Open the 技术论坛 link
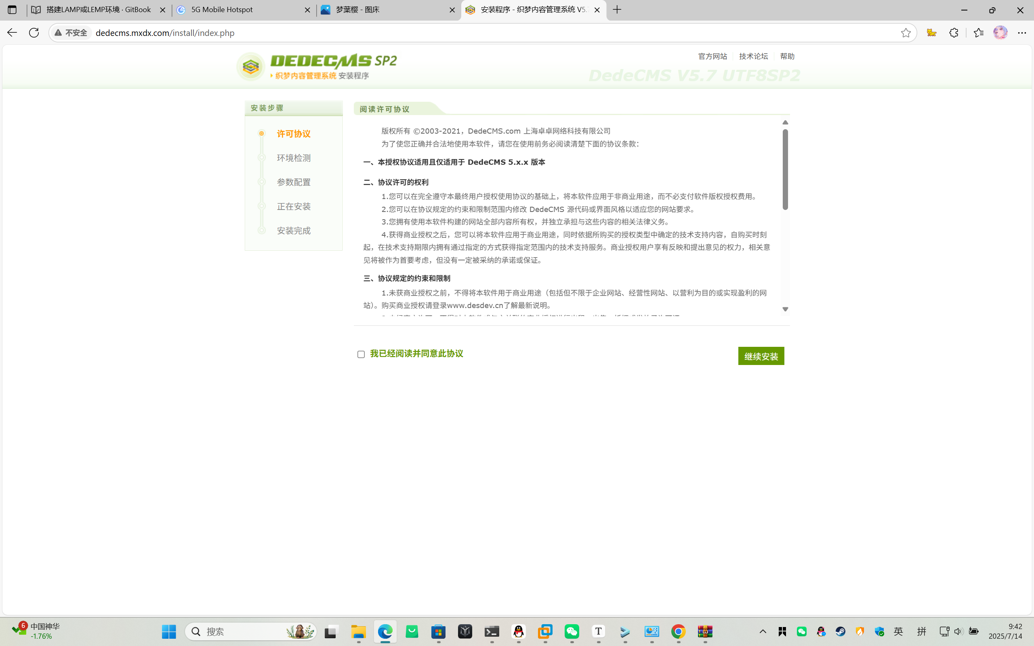This screenshot has height=646, width=1034. coord(753,56)
